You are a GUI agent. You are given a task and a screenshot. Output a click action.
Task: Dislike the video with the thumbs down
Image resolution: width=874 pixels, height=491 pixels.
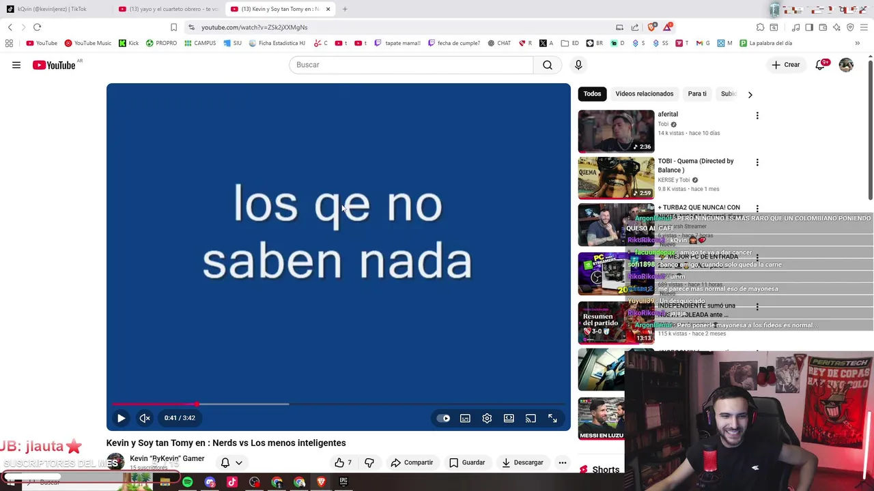[x=369, y=462]
